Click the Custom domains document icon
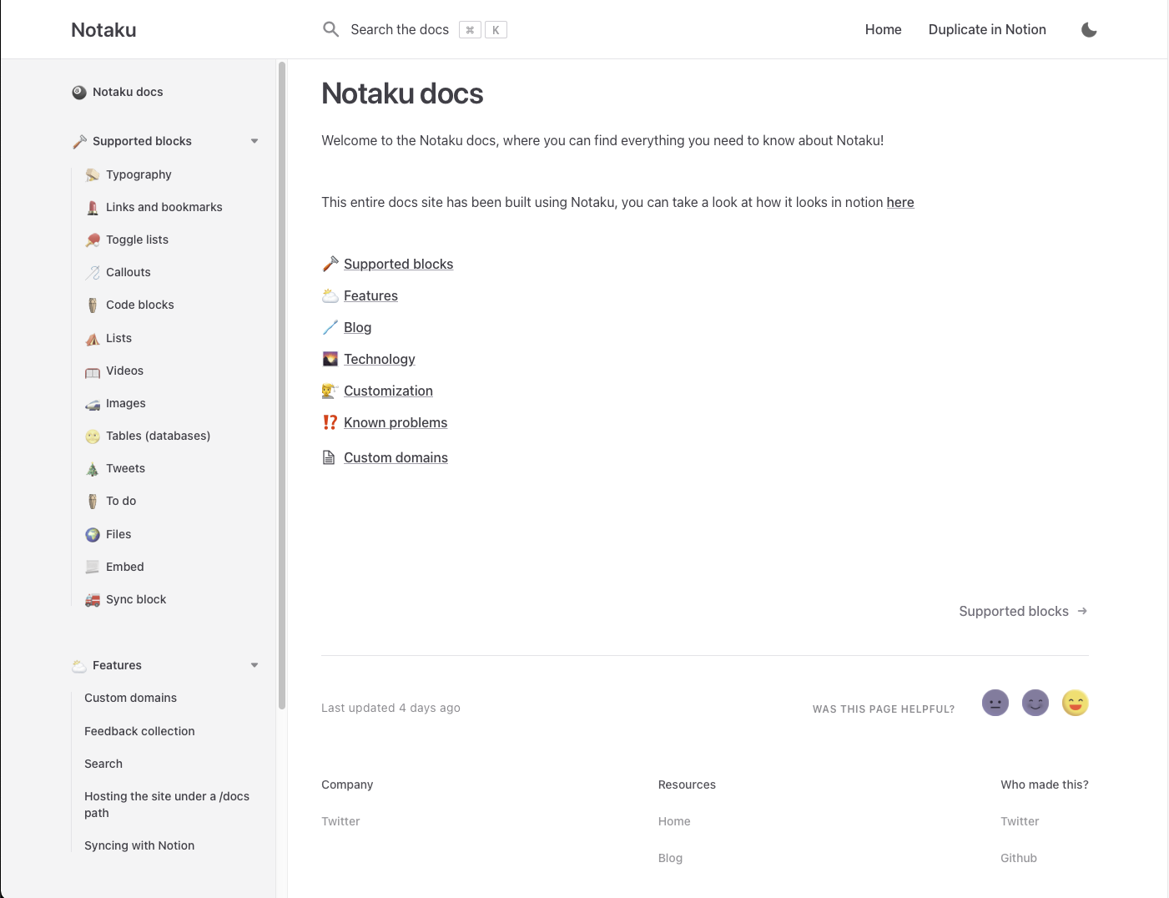 click(329, 457)
